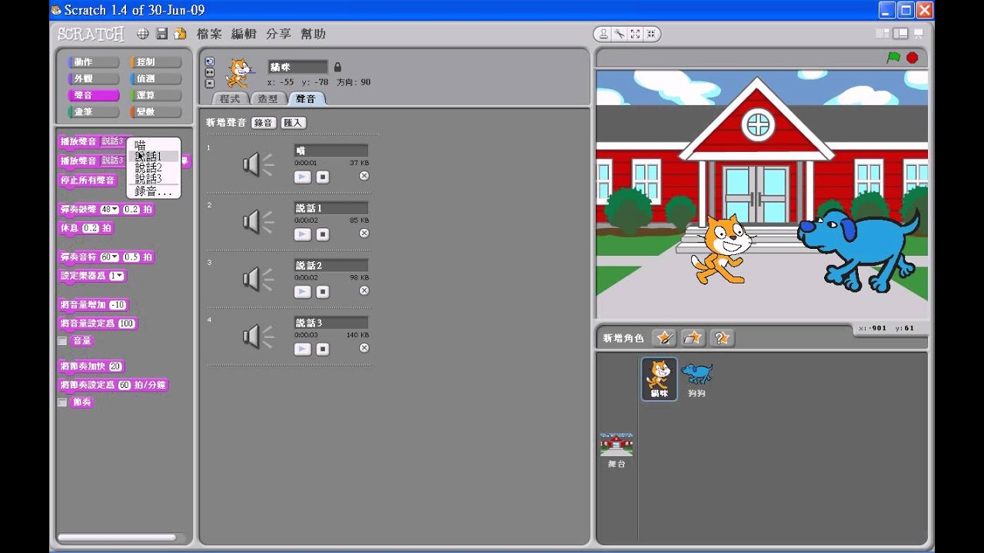This screenshot has height=553, width=984.
Task: Switch to presentation mode
Action: (x=918, y=34)
